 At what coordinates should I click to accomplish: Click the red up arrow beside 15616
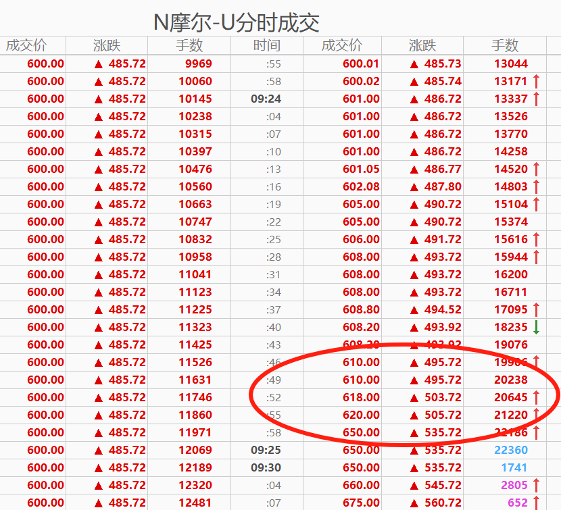(x=536, y=239)
